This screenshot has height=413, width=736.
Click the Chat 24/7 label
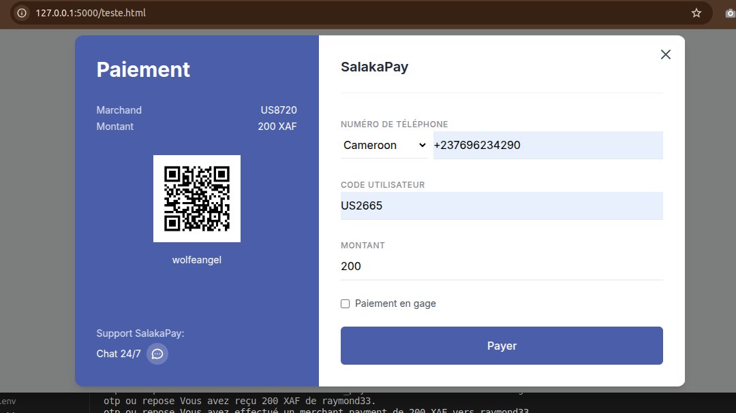119,354
